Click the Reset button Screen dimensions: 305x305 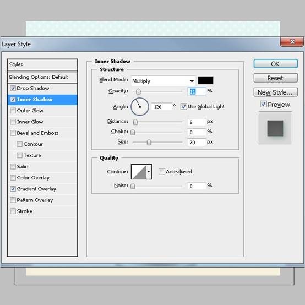275,78
